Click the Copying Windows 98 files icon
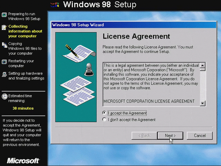Viewport: 221px width, 166px height. [4, 45]
